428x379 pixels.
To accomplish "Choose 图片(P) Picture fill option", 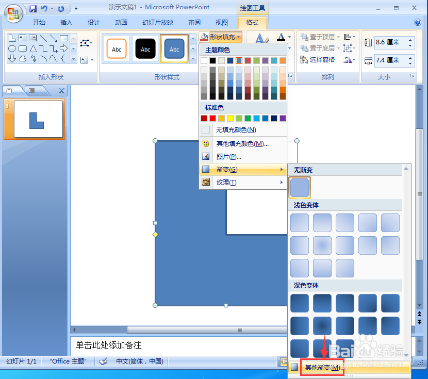I will [x=243, y=156].
